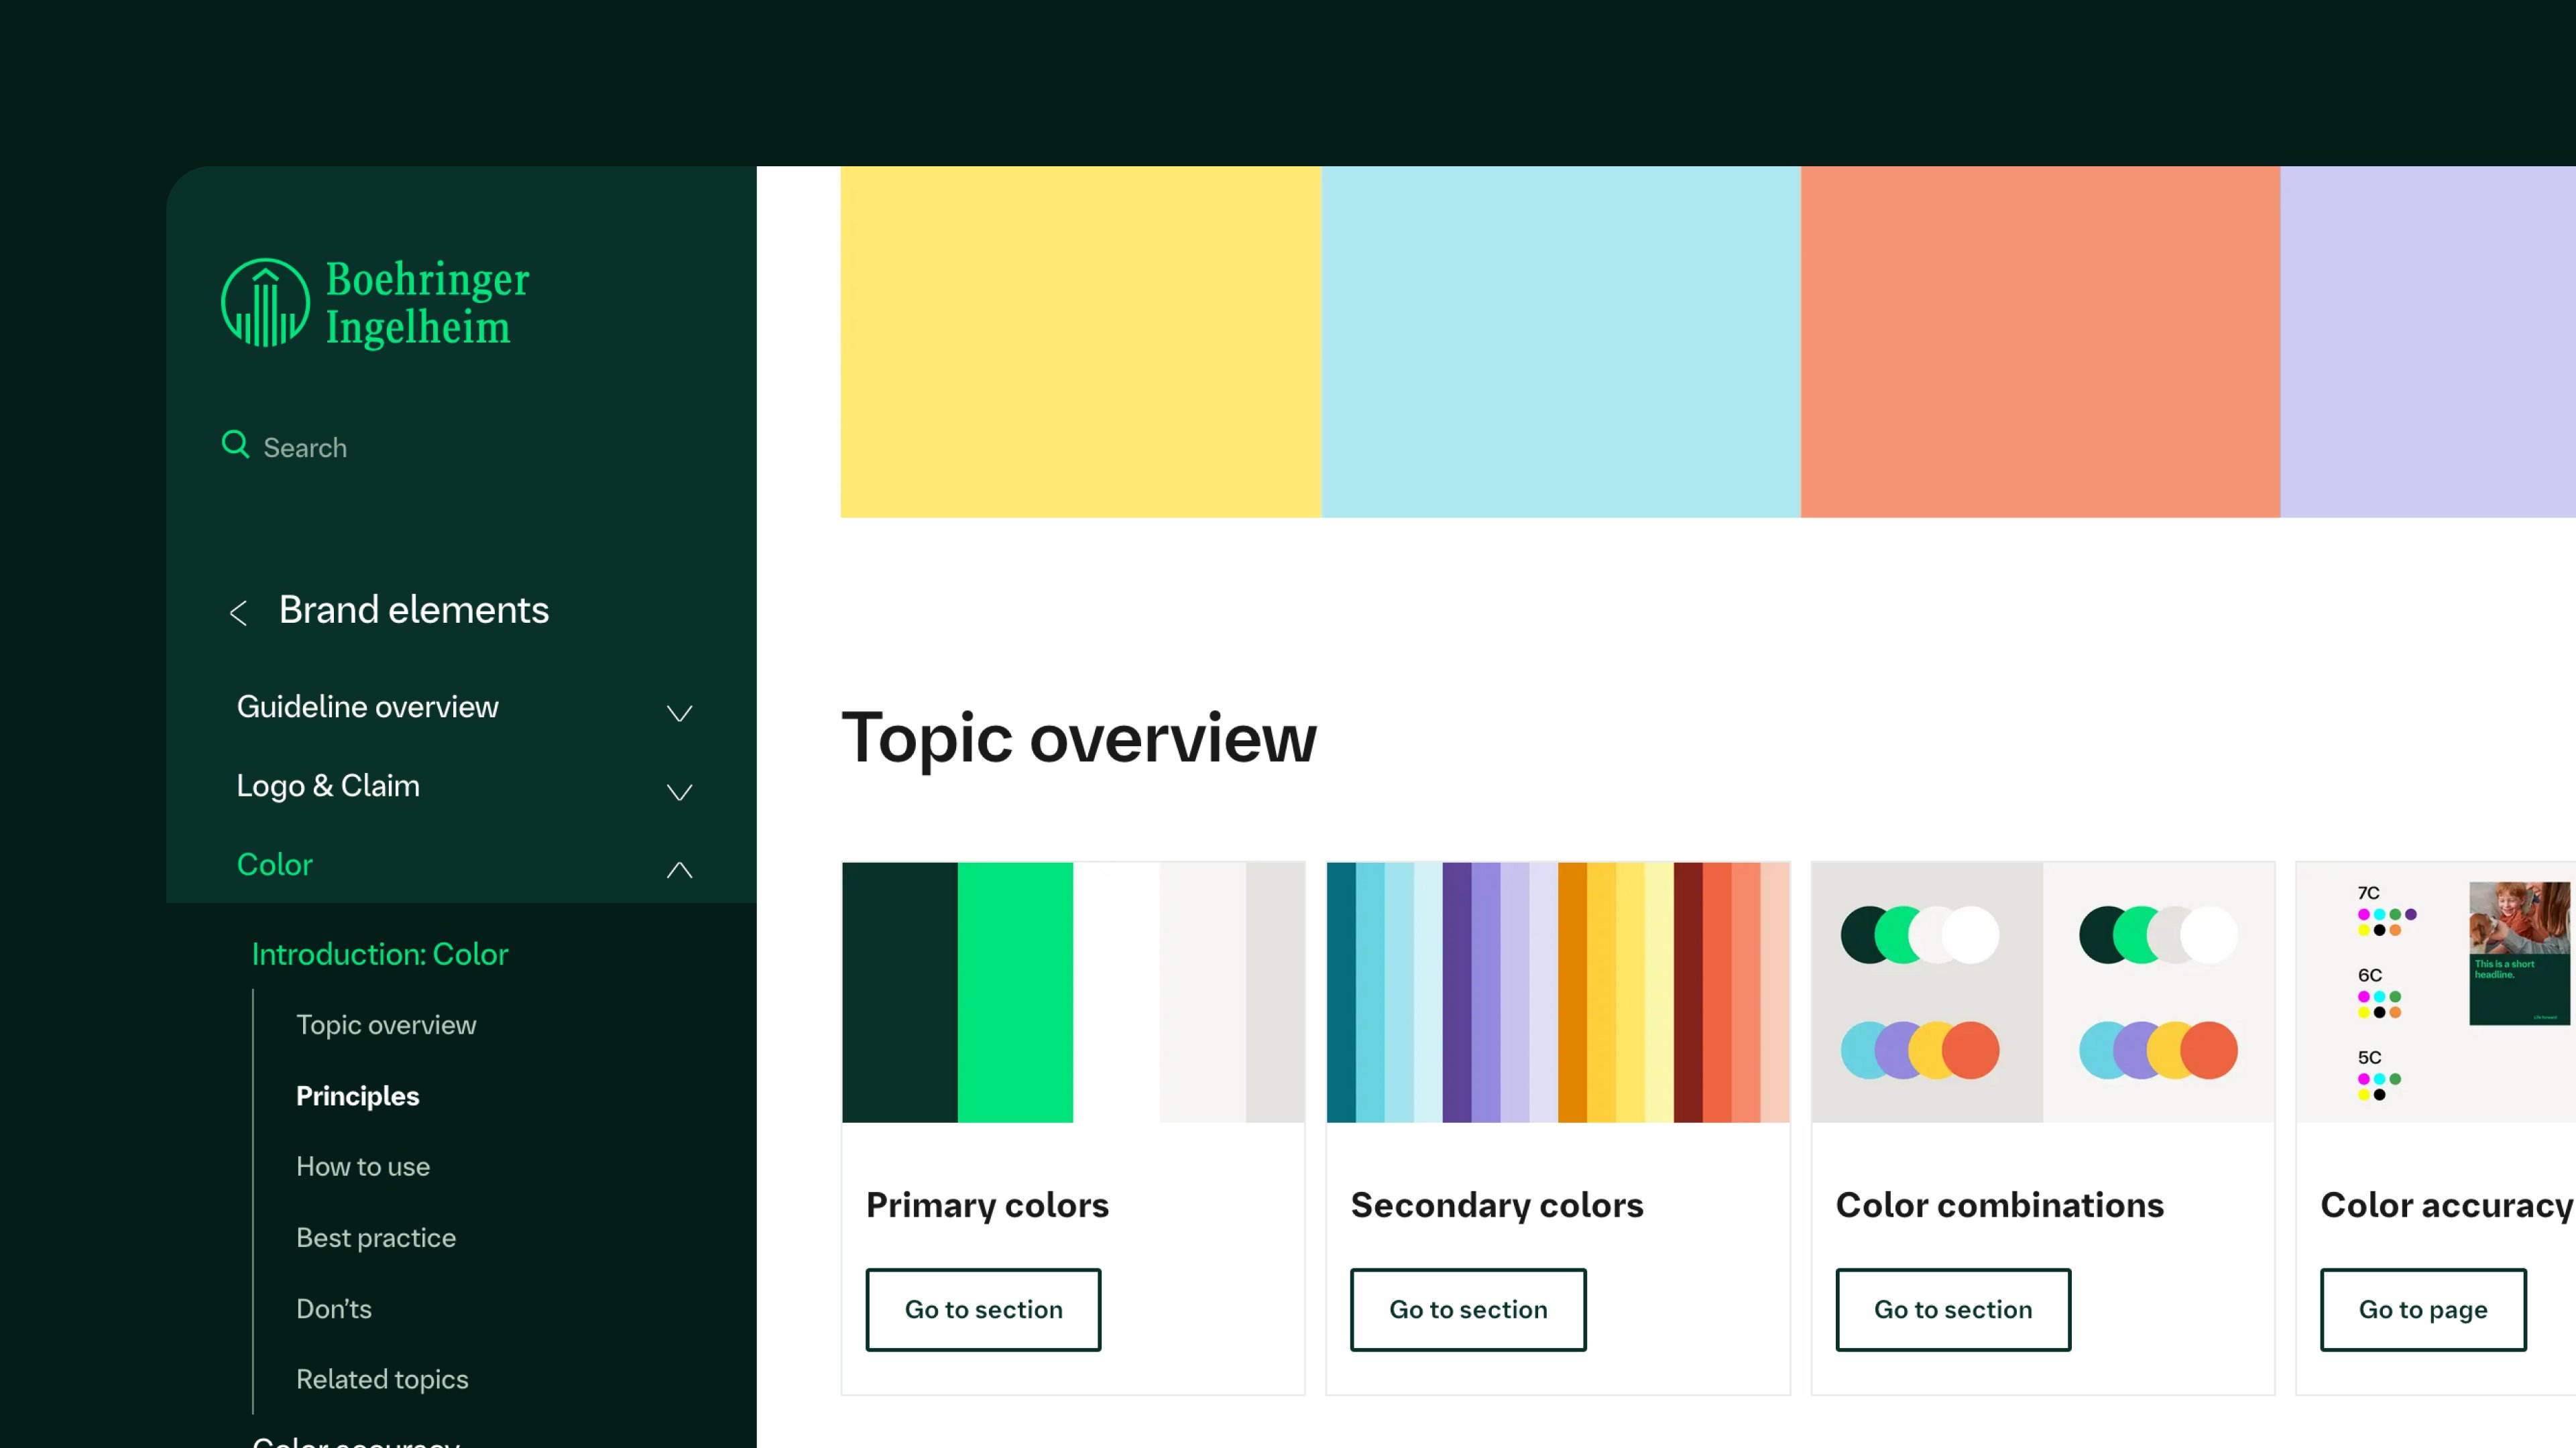Open Best practice sidebar entry
Viewport: 2576px width, 1448px height.
(375, 1238)
